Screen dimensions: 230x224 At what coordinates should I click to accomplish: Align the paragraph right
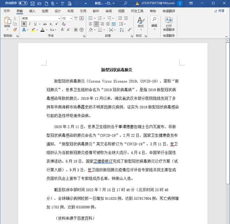(102, 24)
